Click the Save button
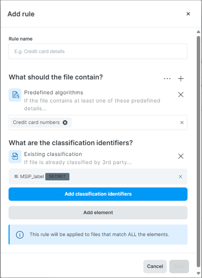Viewport: 202px width, 278px height. [x=179, y=266]
